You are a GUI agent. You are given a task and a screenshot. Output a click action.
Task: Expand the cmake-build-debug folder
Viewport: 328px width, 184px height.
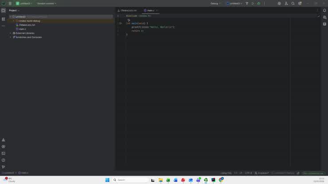(x=14, y=21)
